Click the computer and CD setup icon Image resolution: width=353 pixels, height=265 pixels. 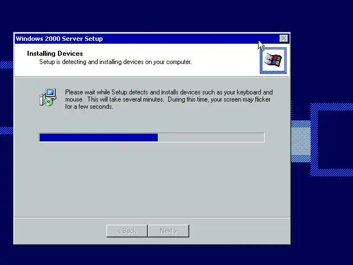pos(48,97)
